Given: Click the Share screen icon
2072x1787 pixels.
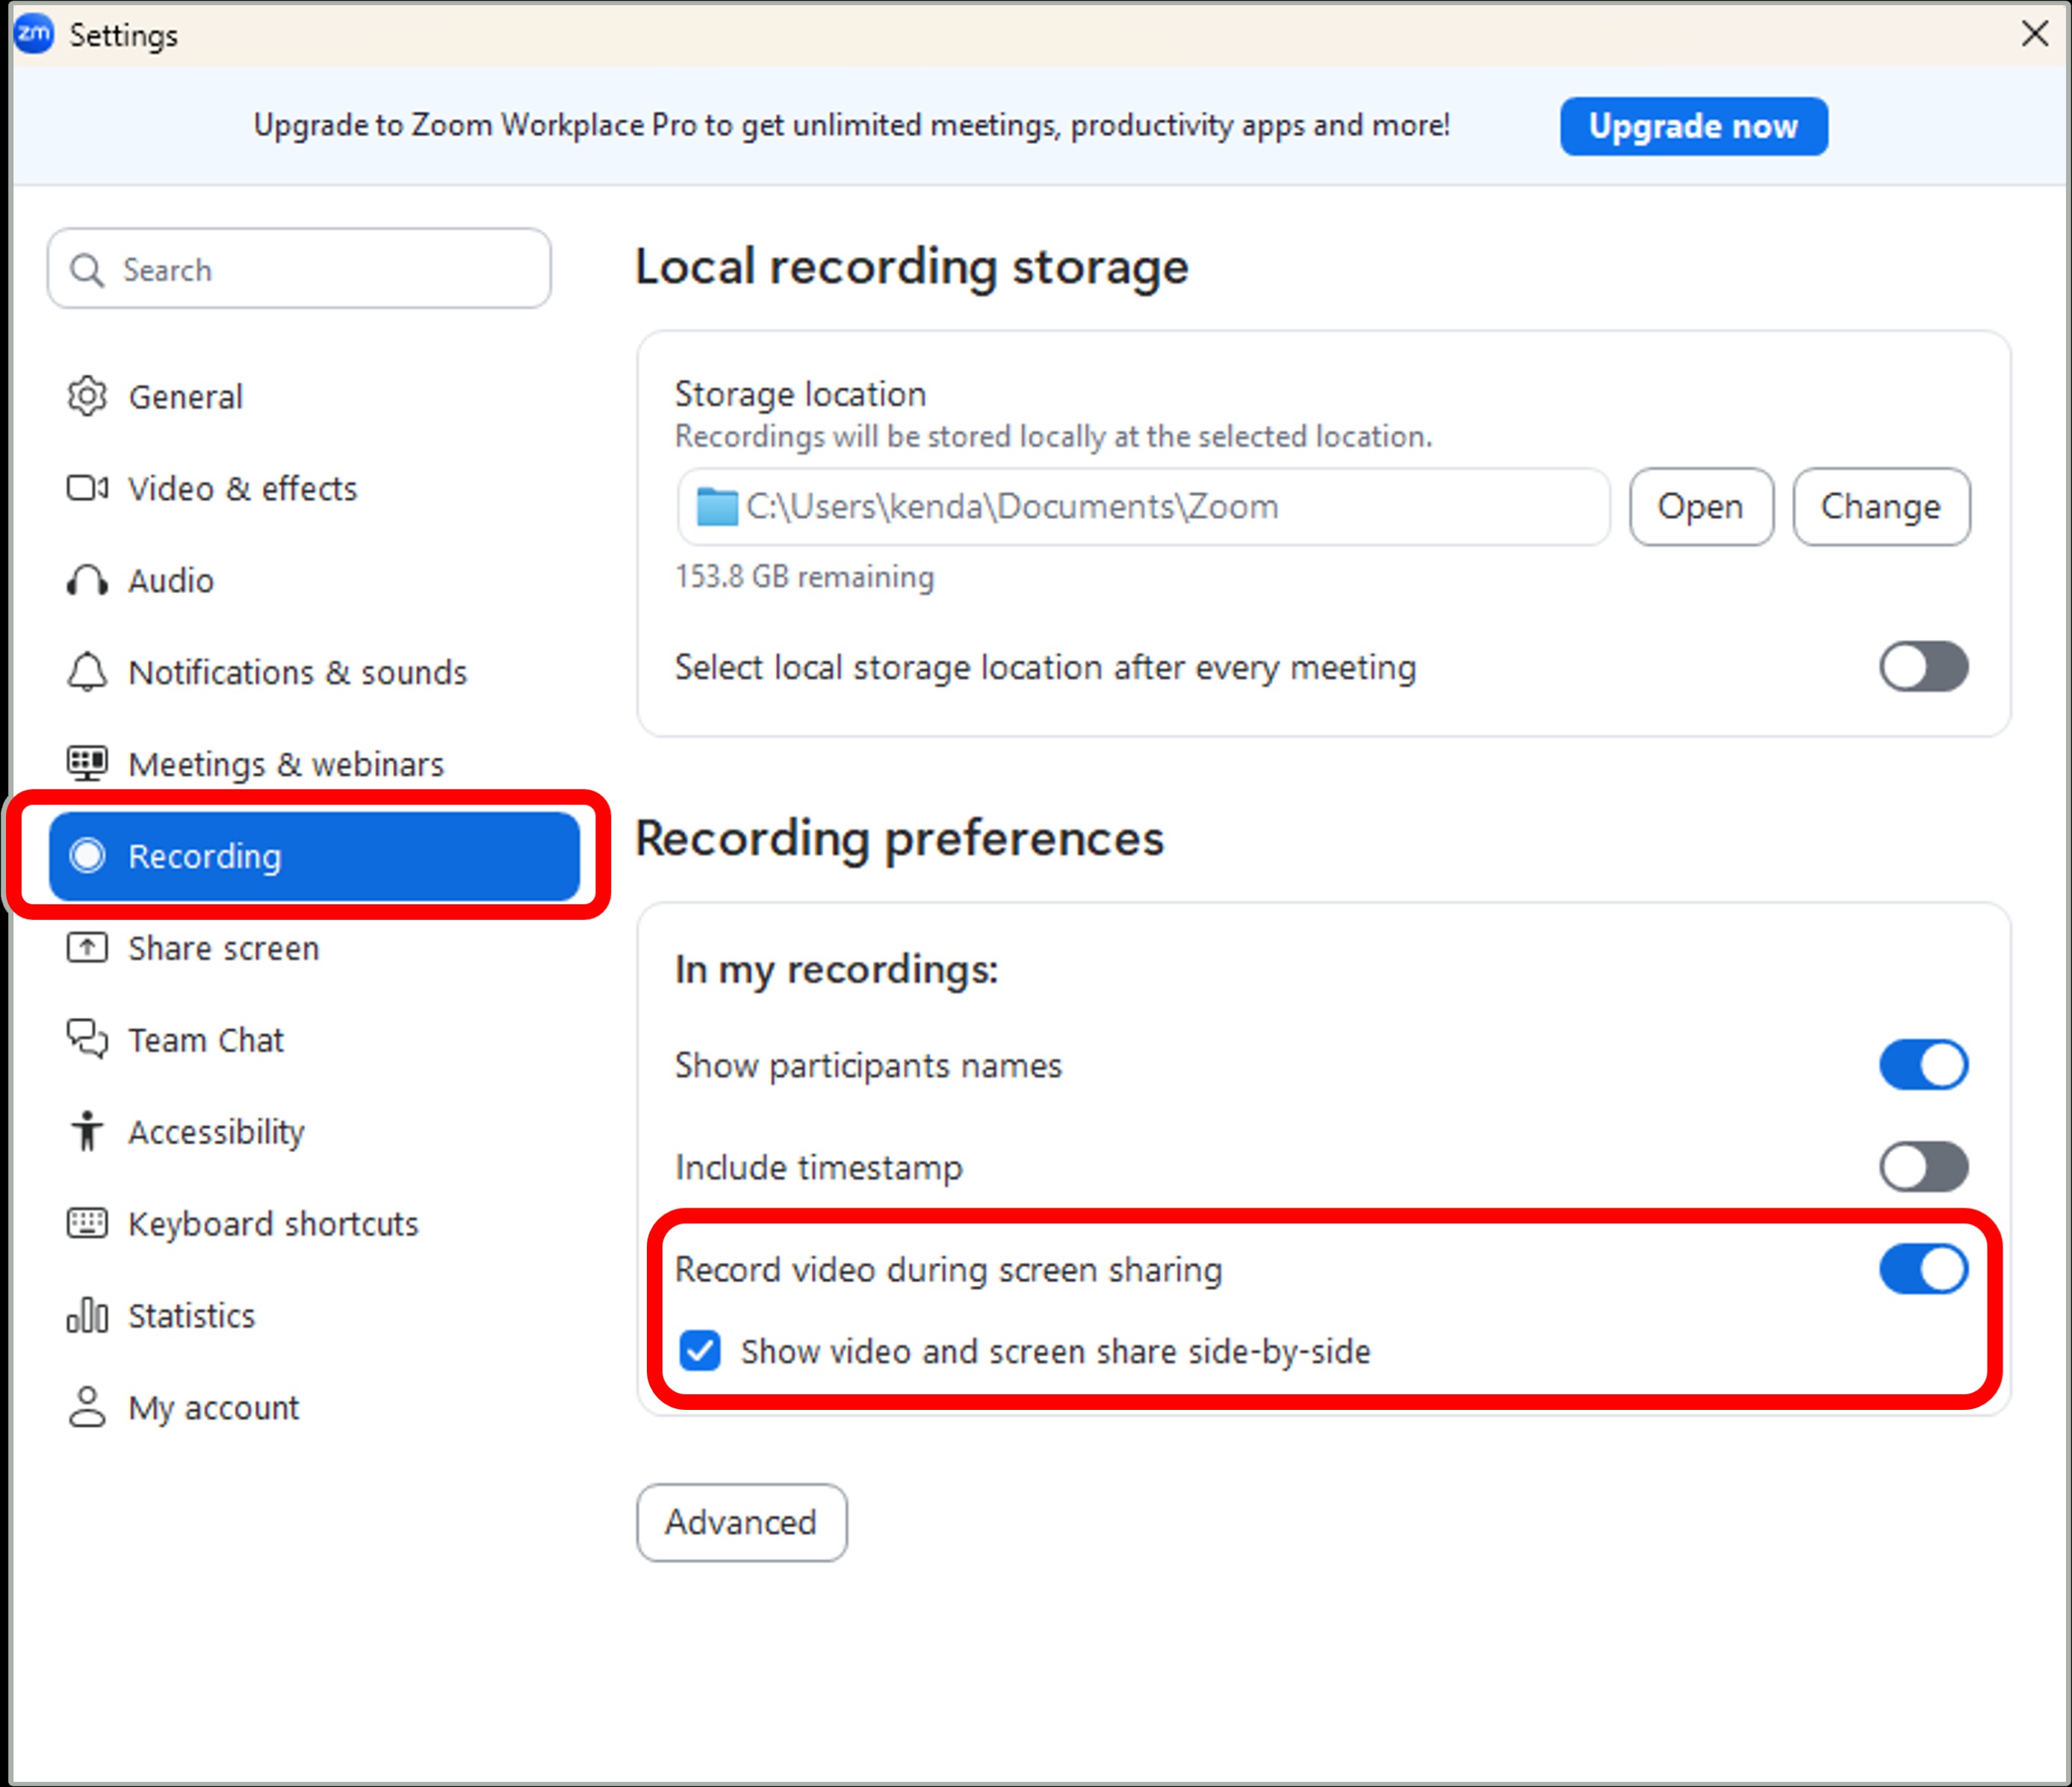Looking at the screenshot, I should pyautogui.click(x=87, y=947).
